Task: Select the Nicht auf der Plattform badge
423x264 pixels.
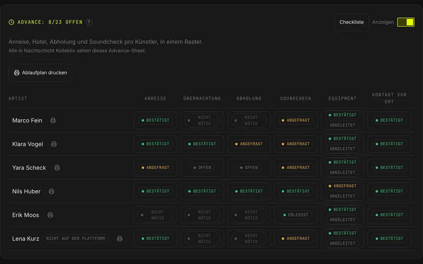Action: 75,238
